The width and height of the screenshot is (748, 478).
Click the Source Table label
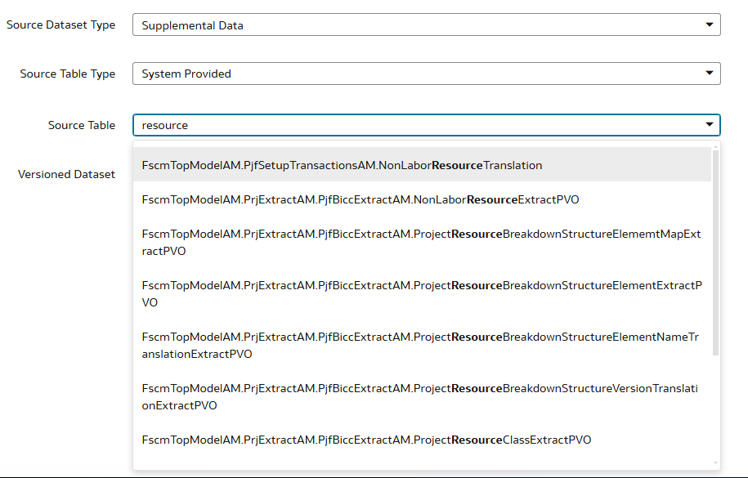(x=82, y=125)
